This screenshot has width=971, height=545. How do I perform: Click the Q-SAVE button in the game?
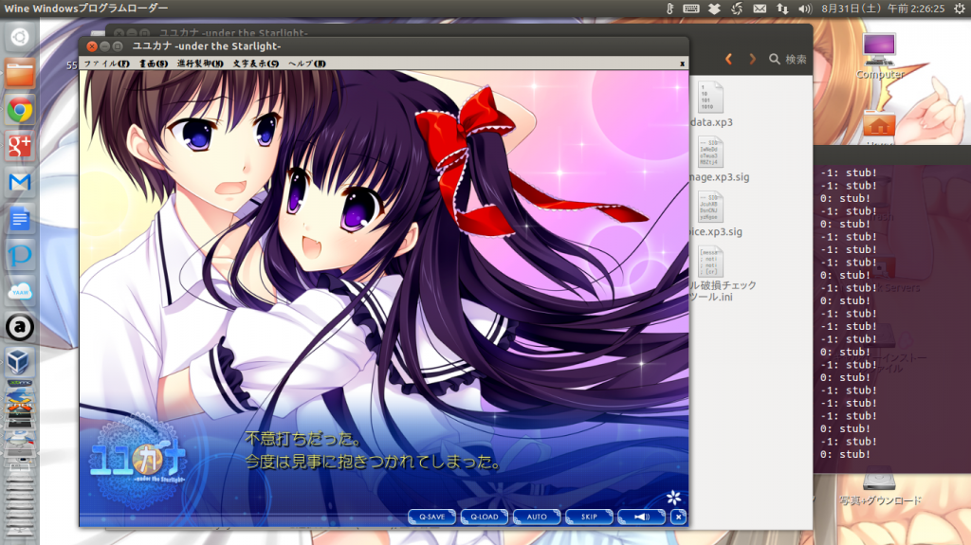tap(431, 517)
